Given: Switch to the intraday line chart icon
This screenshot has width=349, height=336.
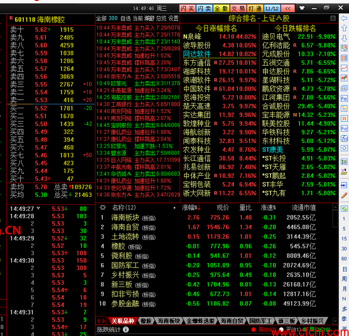Looking at the screenshot, I should point(344,68).
